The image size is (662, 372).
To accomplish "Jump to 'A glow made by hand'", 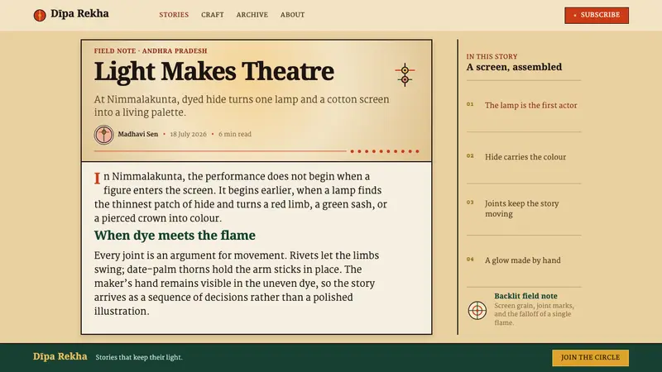I will pos(523,260).
